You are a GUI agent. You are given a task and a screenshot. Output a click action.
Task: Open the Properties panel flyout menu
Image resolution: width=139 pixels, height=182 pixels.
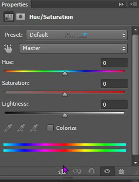[x=133, y=4]
